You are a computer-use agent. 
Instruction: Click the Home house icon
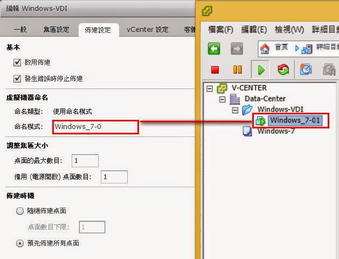[265, 48]
